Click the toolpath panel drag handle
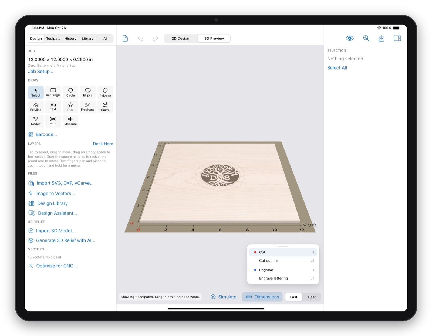This screenshot has height=336, width=432. (x=283, y=246)
